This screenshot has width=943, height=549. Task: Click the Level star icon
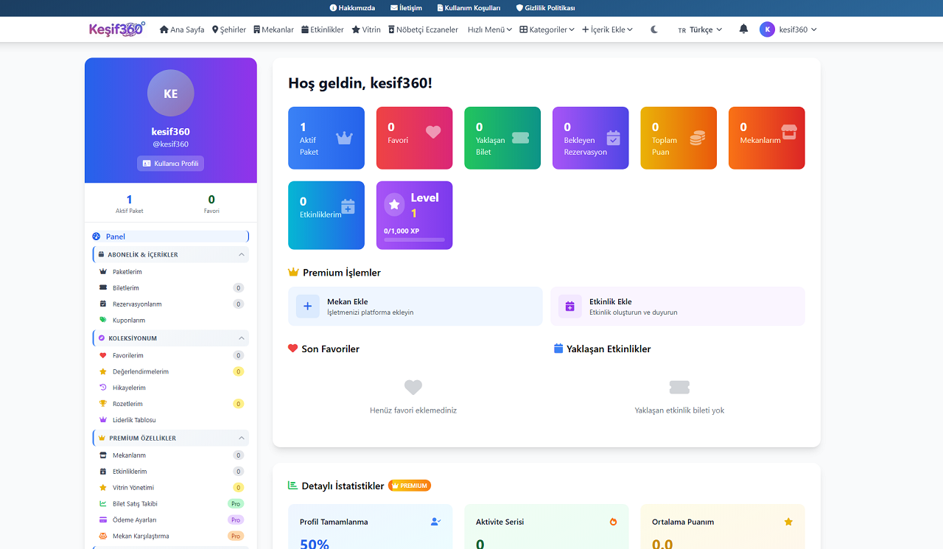(x=394, y=205)
